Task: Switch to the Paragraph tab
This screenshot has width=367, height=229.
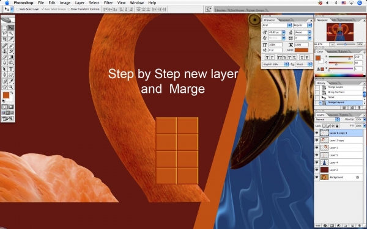Action: pyautogui.click(x=284, y=20)
